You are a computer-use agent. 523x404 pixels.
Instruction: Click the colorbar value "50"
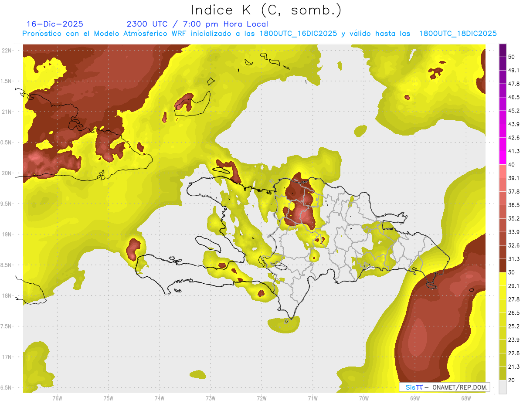[x=512, y=57]
